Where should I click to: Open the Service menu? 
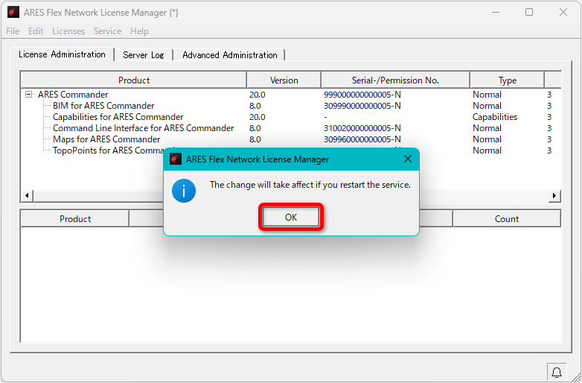click(107, 31)
